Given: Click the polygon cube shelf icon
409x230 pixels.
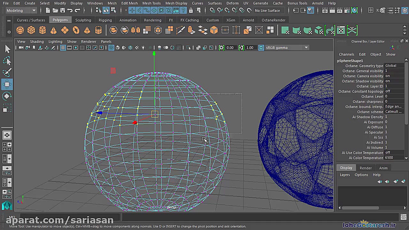Looking at the screenshot, I should pos(31,30).
